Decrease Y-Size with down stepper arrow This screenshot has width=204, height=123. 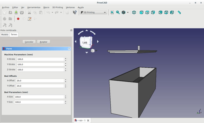pyautogui.click(x=66, y=103)
